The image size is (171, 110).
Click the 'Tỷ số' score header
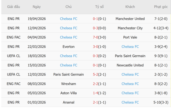click(99, 7)
